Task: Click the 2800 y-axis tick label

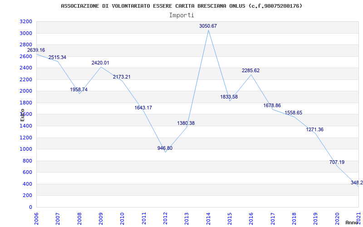Action: pyautogui.click(x=26, y=45)
